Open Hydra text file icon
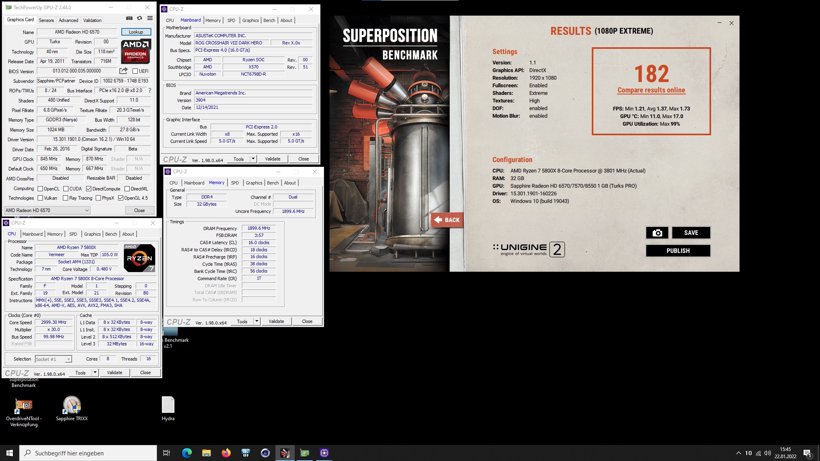The width and height of the screenshot is (820, 461). (x=168, y=409)
